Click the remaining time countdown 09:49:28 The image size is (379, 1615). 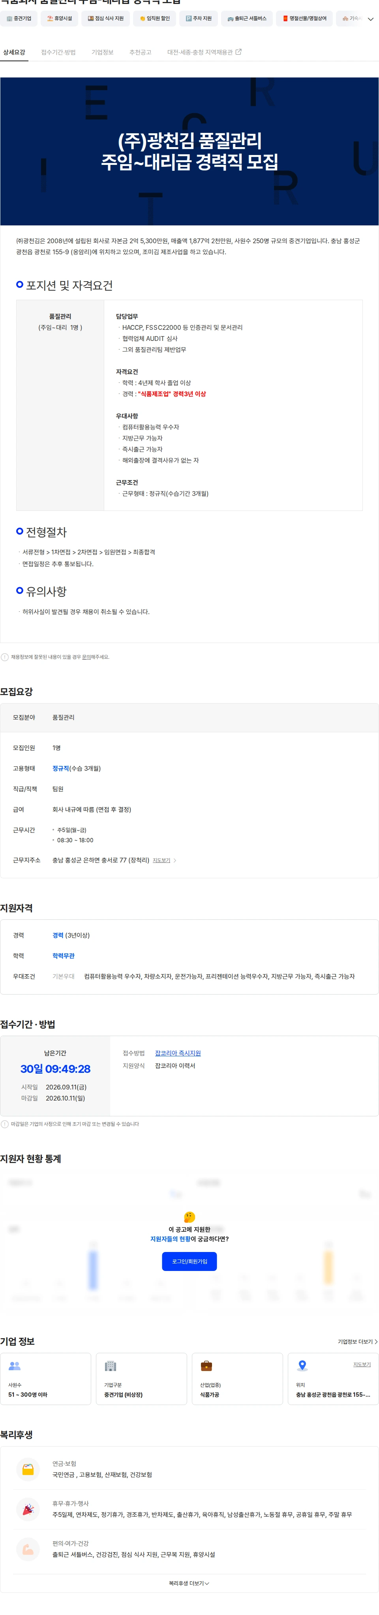click(55, 1069)
